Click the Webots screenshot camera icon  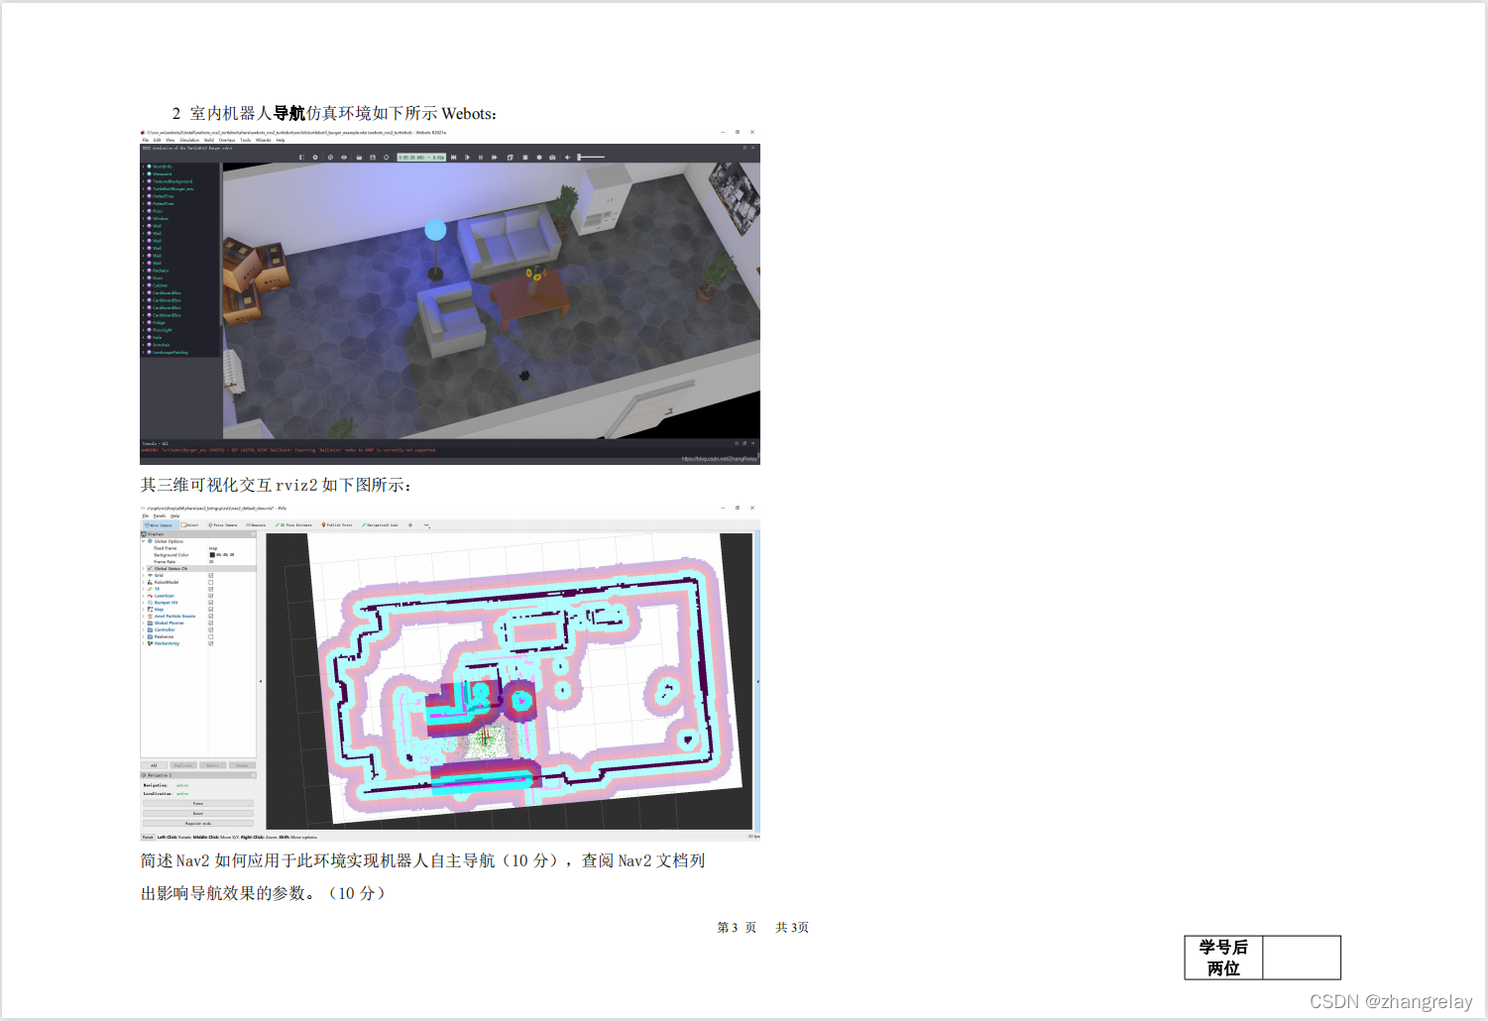[552, 157]
